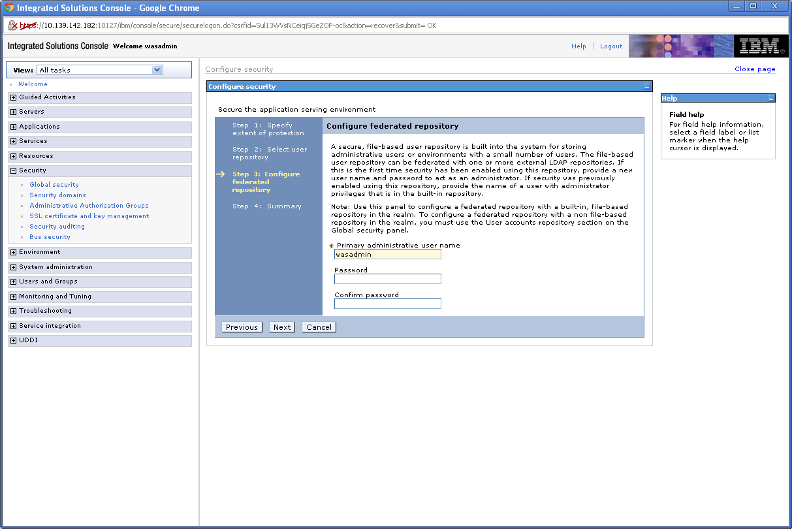
Task: Expand the Applications section
Action: pos(13,127)
